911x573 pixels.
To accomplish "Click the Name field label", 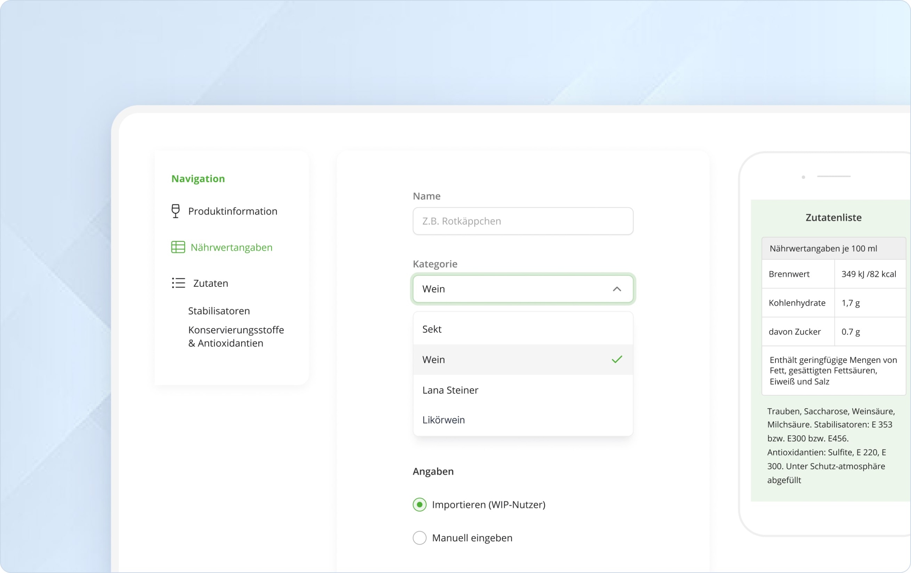I will pyautogui.click(x=427, y=196).
